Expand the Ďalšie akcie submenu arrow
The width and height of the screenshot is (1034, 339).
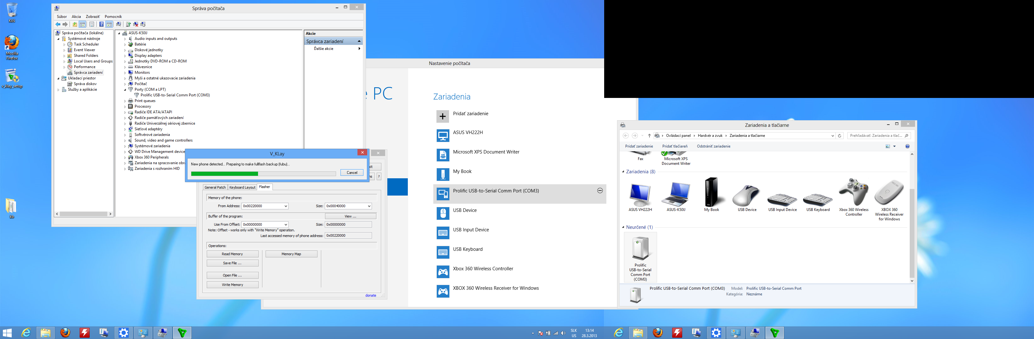(359, 49)
